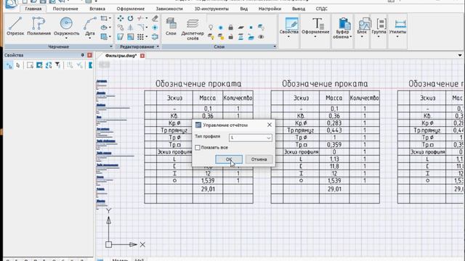Click the Explode tool icon
Screen dimensions: 465x261
pyautogui.click(x=155, y=28)
